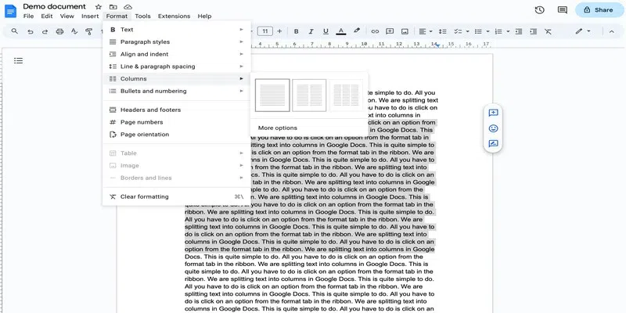Open version history clock icon
Viewport: 626px width, 313px height.
pos(539,10)
